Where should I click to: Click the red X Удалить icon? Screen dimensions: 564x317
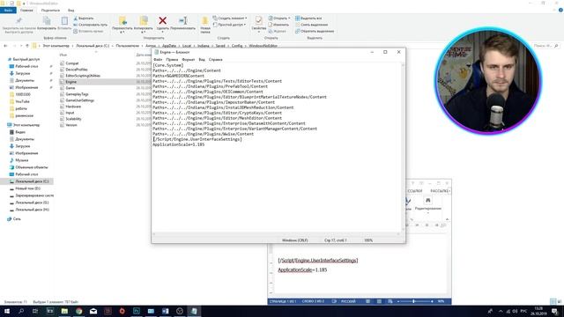click(x=162, y=21)
